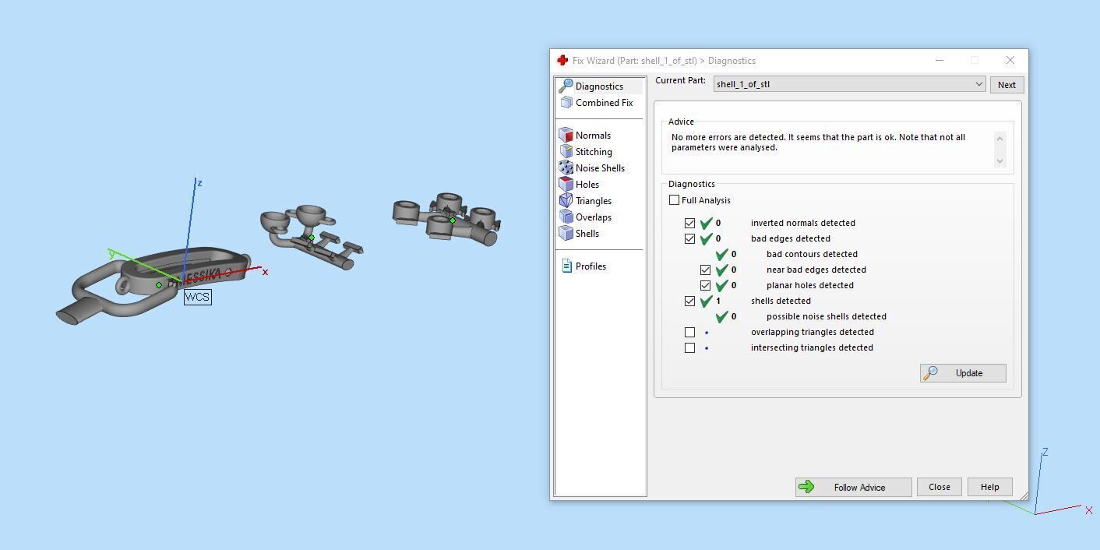
Task: Click green checkmark for bad contours
Action: pos(722,254)
